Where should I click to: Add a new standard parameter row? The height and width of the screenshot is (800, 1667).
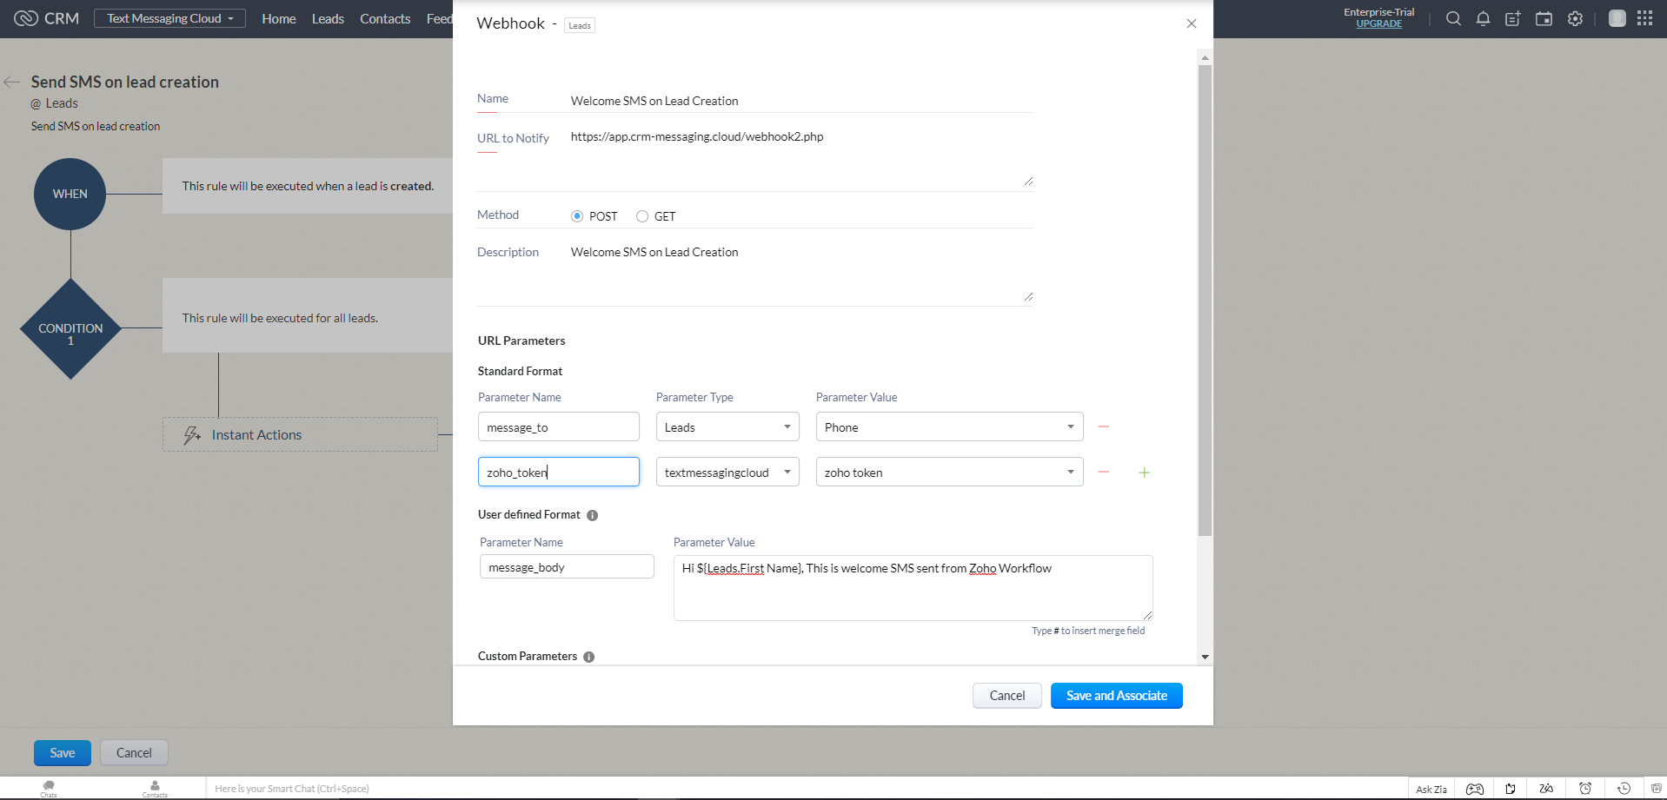point(1145,473)
